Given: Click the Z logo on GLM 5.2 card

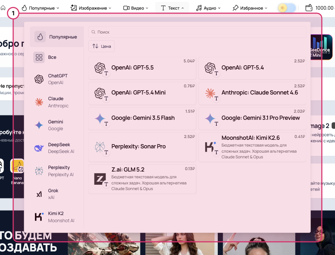Looking at the screenshot, I should (x=100, y=179).
